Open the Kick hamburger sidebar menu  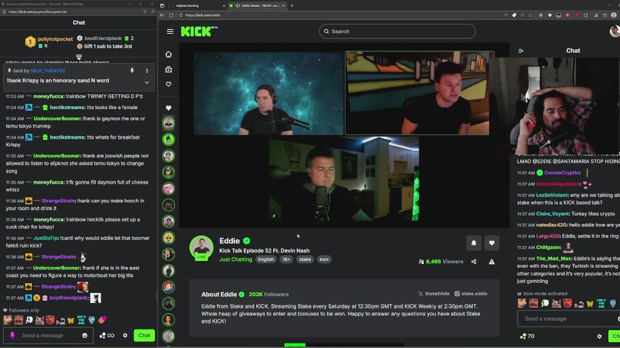pyautogui.click(x=170, y=31)
